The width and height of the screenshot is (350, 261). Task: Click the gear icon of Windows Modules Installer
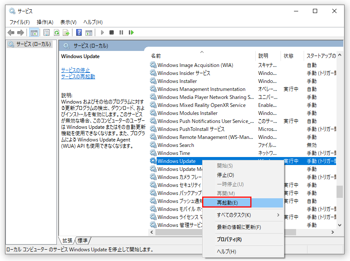point(153,113)
